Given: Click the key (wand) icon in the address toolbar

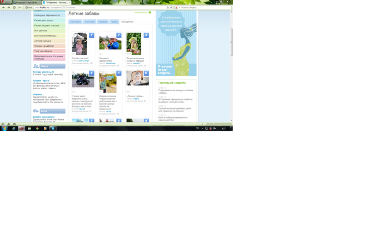Looking at the screenshot, I should click(x=19, y=7).
